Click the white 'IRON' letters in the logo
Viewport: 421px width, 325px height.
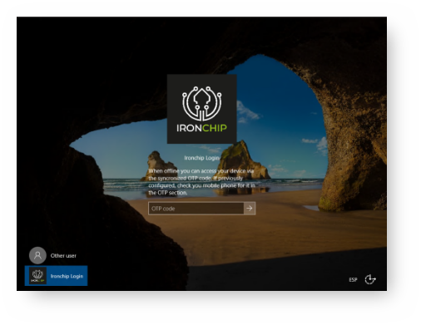[189, 128]
